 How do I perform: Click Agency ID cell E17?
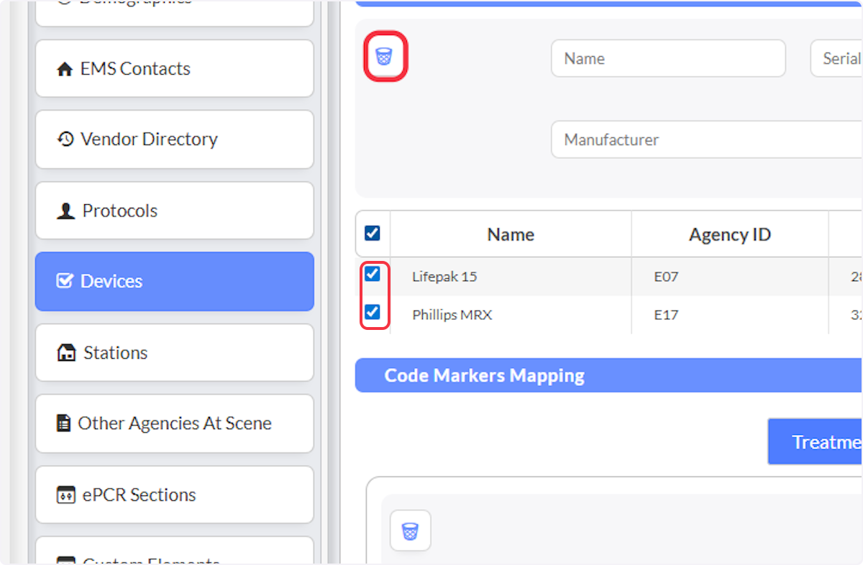666,315
